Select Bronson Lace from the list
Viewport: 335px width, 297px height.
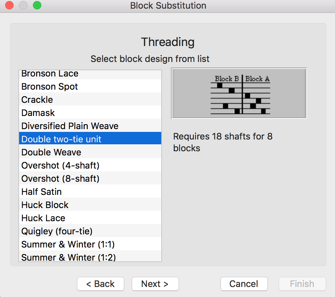click(50, 74)
